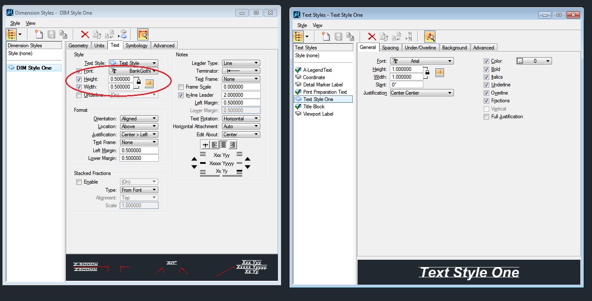The width and height of the screenshot is (592, 301).
Task: Click annotation scale icon beside dimension Height
Action: tap(149, 83)
